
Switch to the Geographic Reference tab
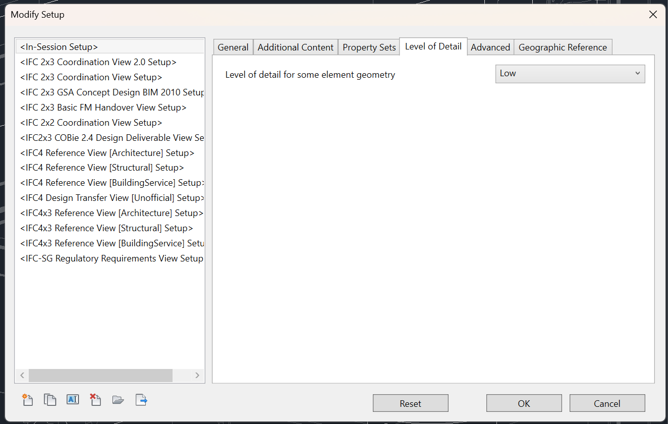coord(563,47)
